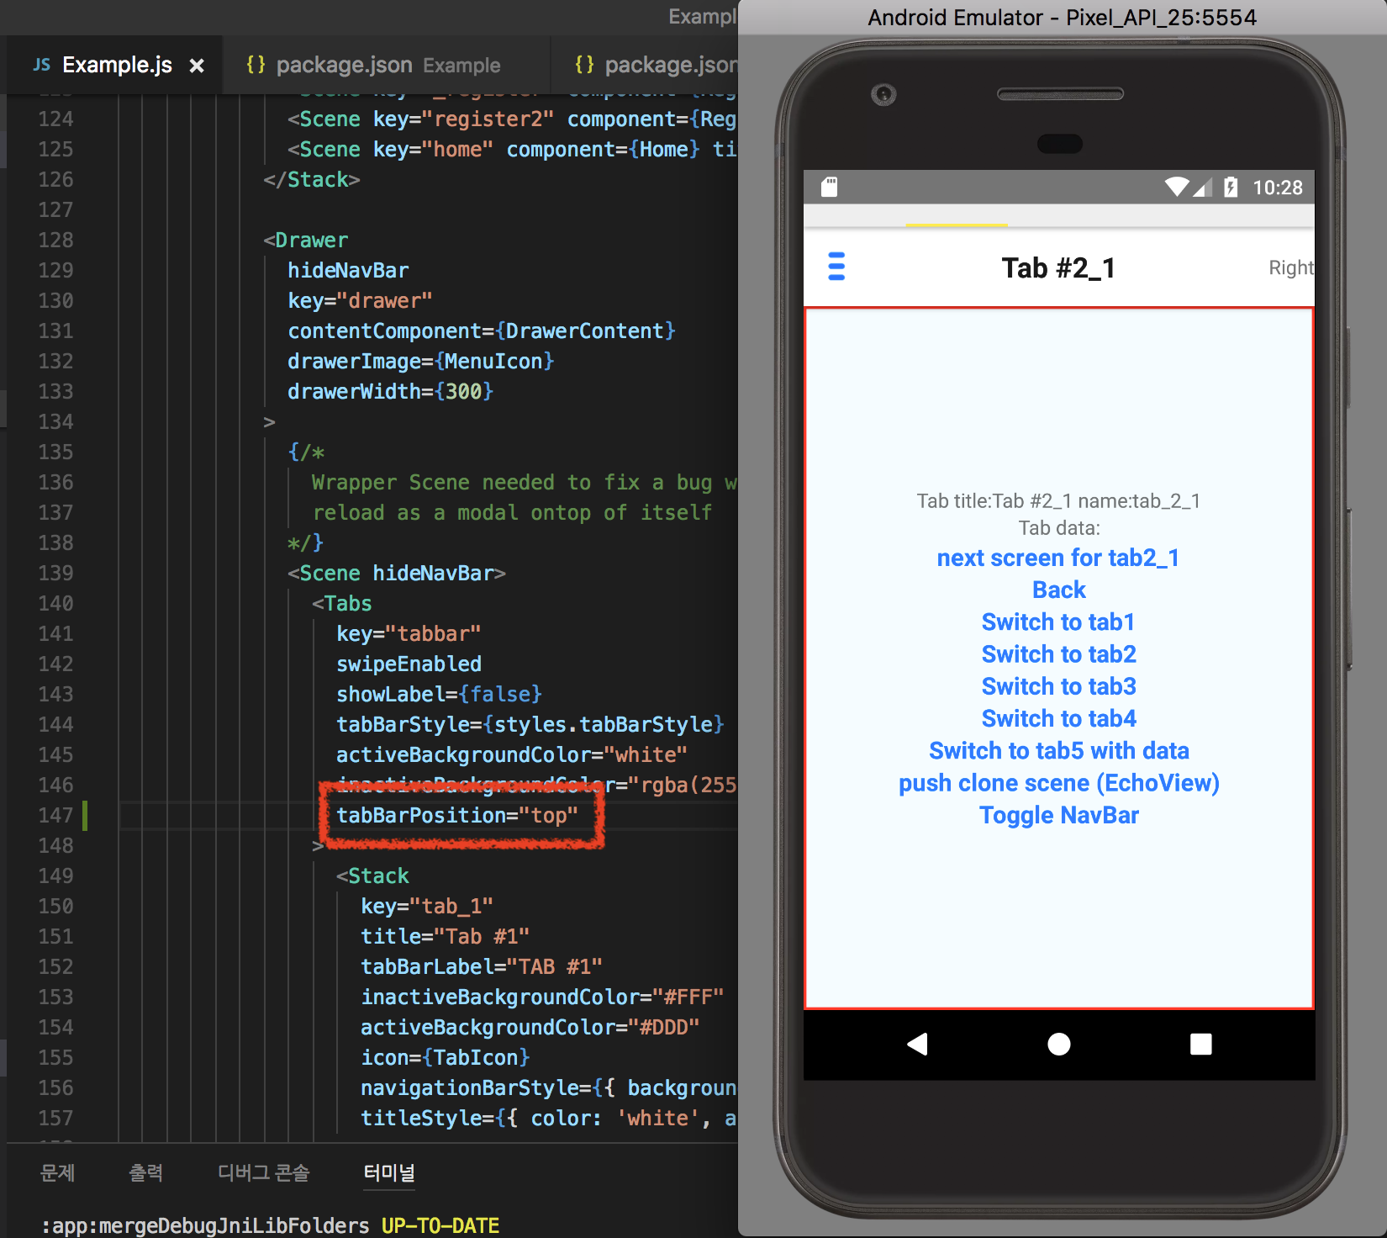Switch to the 터미널 panel tab
Screen dimensions: 1387x1238
click(388, 1172)
